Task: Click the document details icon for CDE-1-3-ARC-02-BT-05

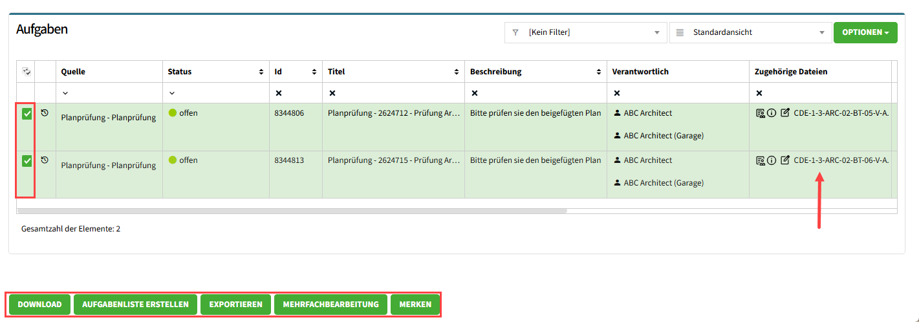Action: click(761, 113)
